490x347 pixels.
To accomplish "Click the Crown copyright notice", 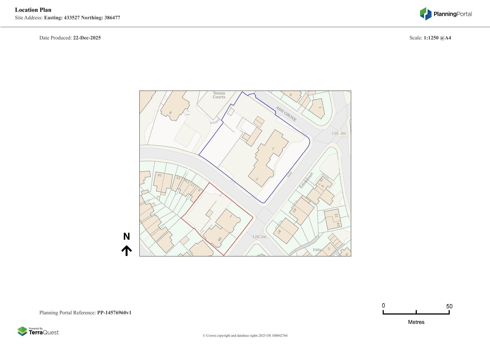I will pos(245,336).
